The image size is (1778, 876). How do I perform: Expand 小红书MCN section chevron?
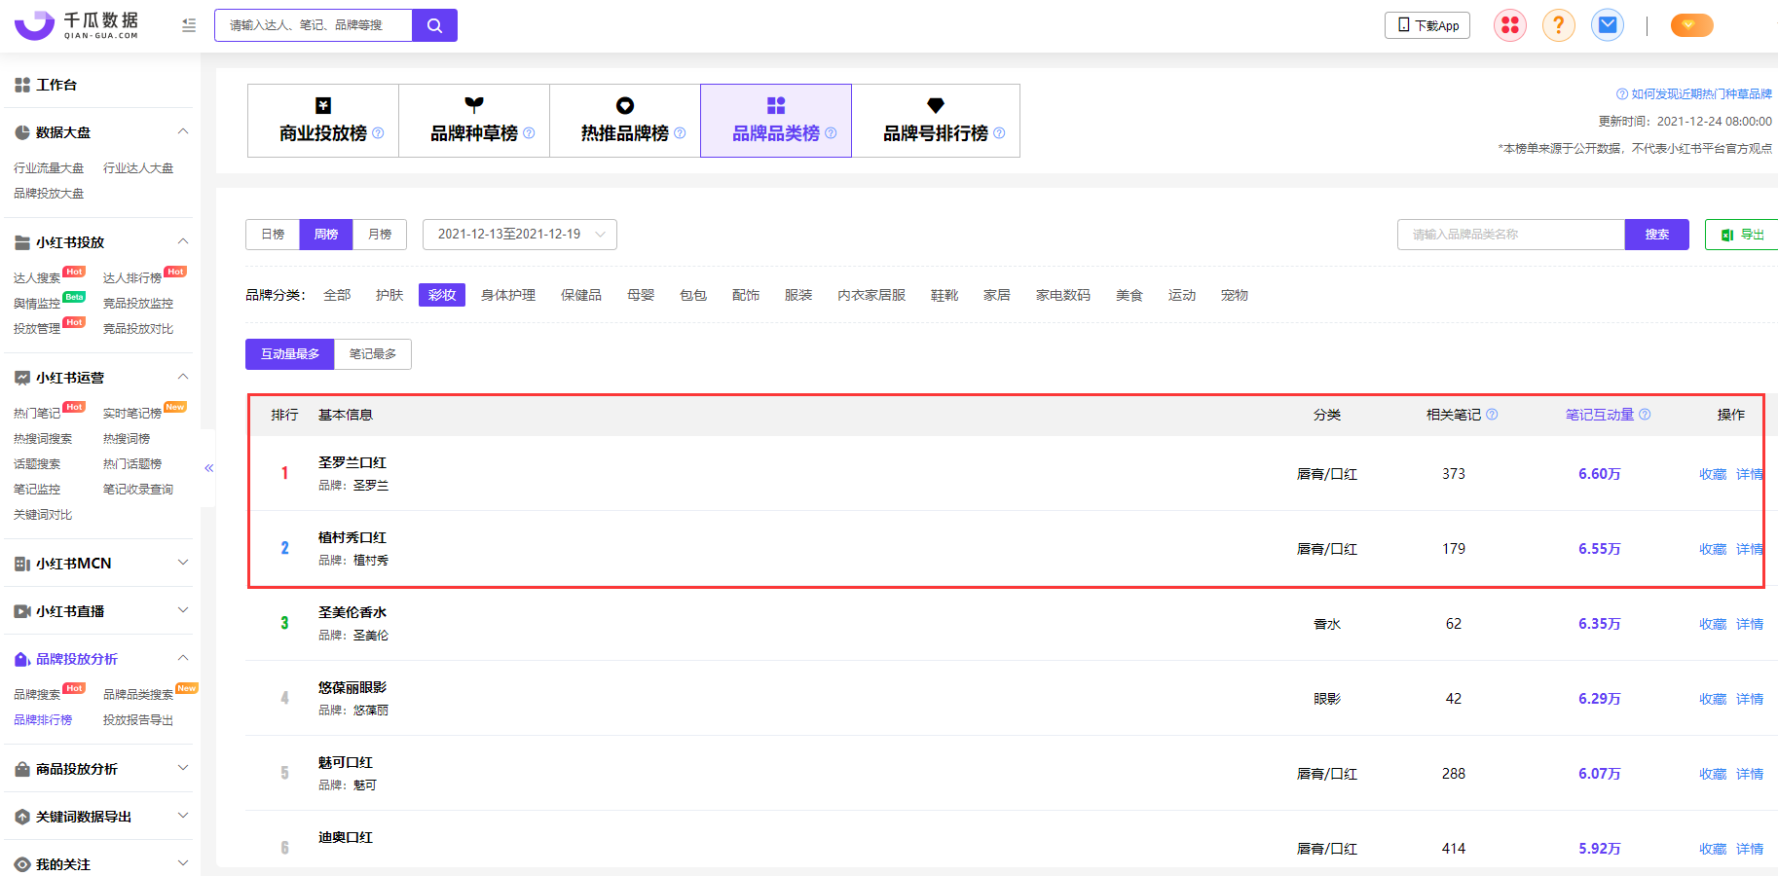pos(183,564)
